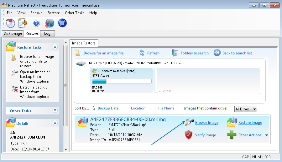Click the globe update check toolbar icon

[50, 23]
